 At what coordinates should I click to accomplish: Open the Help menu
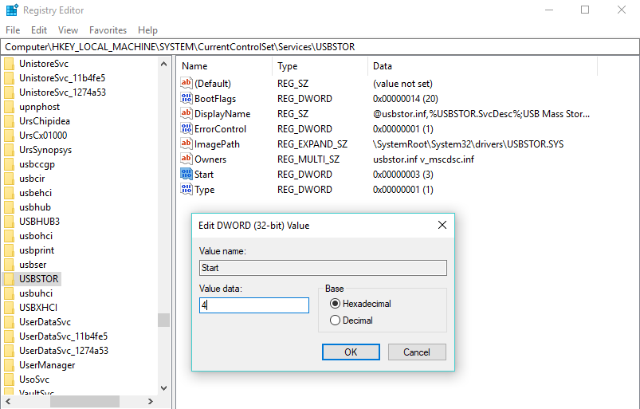[x=147, y=30]
